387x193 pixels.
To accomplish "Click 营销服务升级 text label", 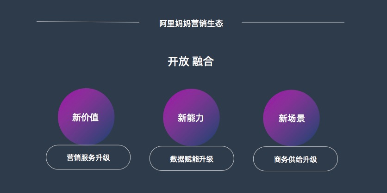I will click(88, 157).
